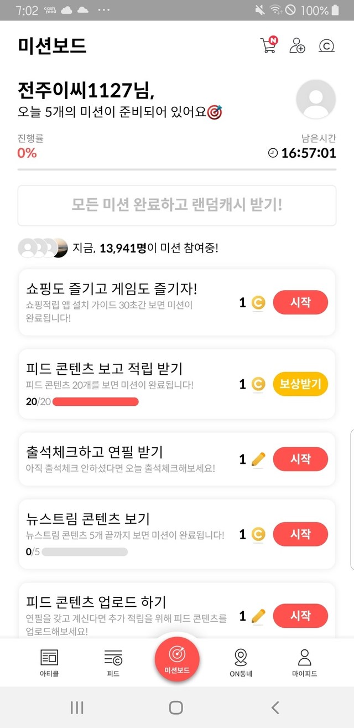The image size is (354, 728).
Task: Start the 출석체크하고 연필 받기 mission
Action: 300,459
